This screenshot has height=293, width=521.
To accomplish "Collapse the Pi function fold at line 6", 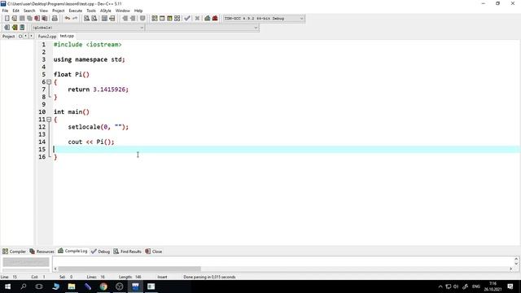I will [49, 81].
